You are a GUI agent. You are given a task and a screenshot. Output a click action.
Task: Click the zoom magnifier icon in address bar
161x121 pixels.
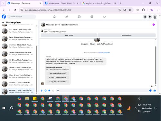click(120, 10)
